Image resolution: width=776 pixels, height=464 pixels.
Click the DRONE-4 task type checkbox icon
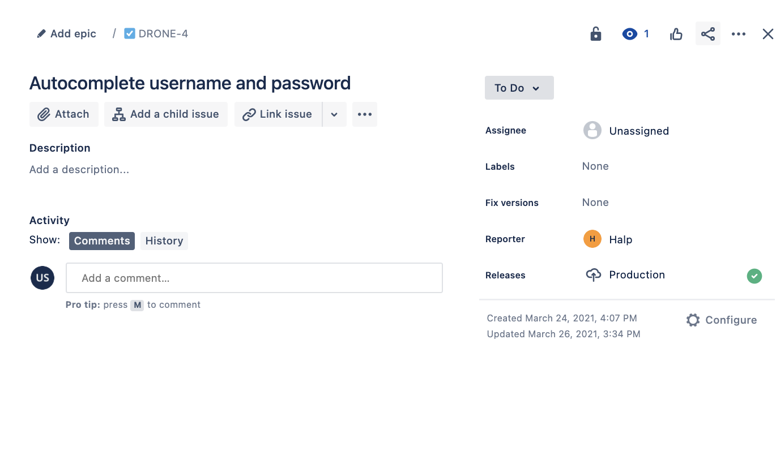[129, 33]
